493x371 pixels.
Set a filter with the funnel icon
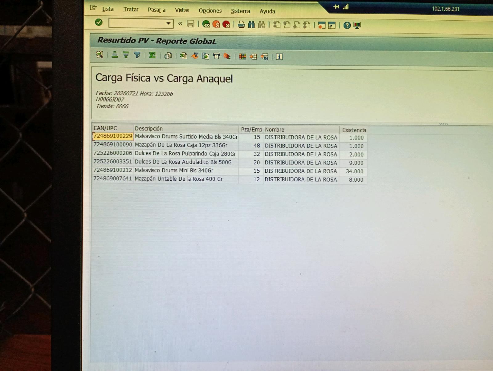click(x=137, y=55)
